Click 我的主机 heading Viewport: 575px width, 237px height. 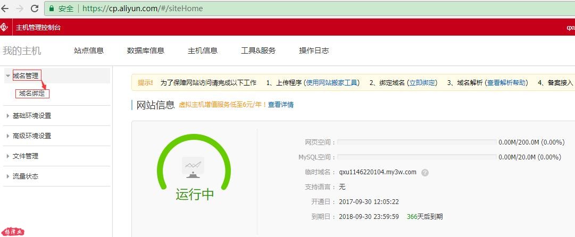click(x=22, y=51)
